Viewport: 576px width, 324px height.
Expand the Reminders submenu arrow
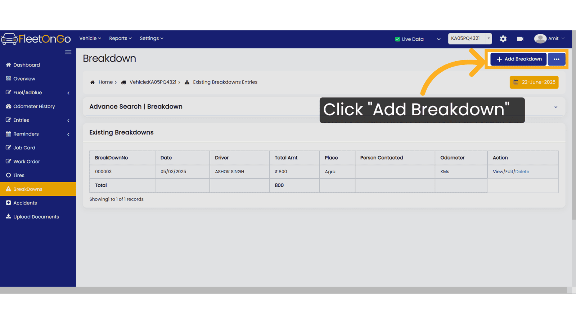tap(68, 134)
